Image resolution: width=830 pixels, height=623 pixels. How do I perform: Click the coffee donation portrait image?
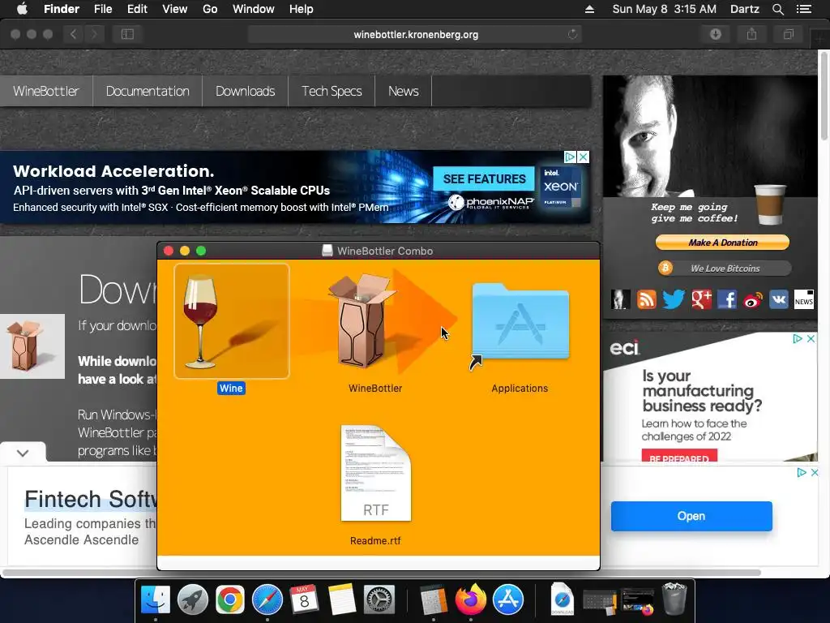click(710, 136)
